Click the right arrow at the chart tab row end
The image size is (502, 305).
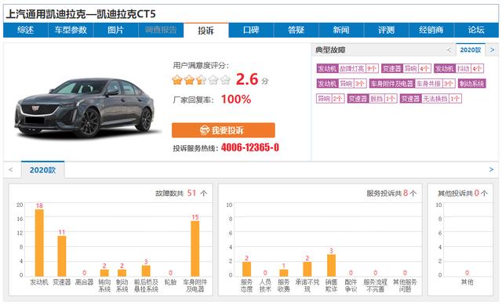492,169
